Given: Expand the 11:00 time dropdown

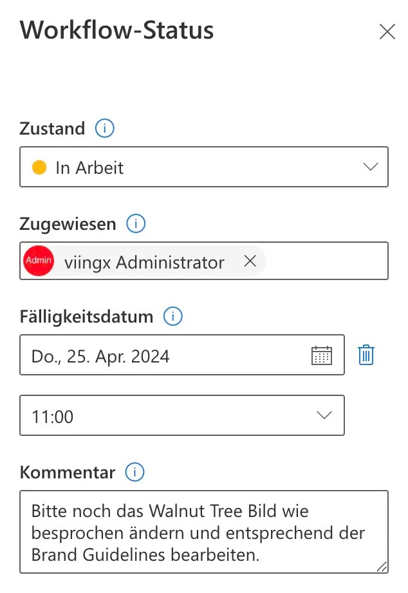Looking at the screenshot, I should (326, 415).
